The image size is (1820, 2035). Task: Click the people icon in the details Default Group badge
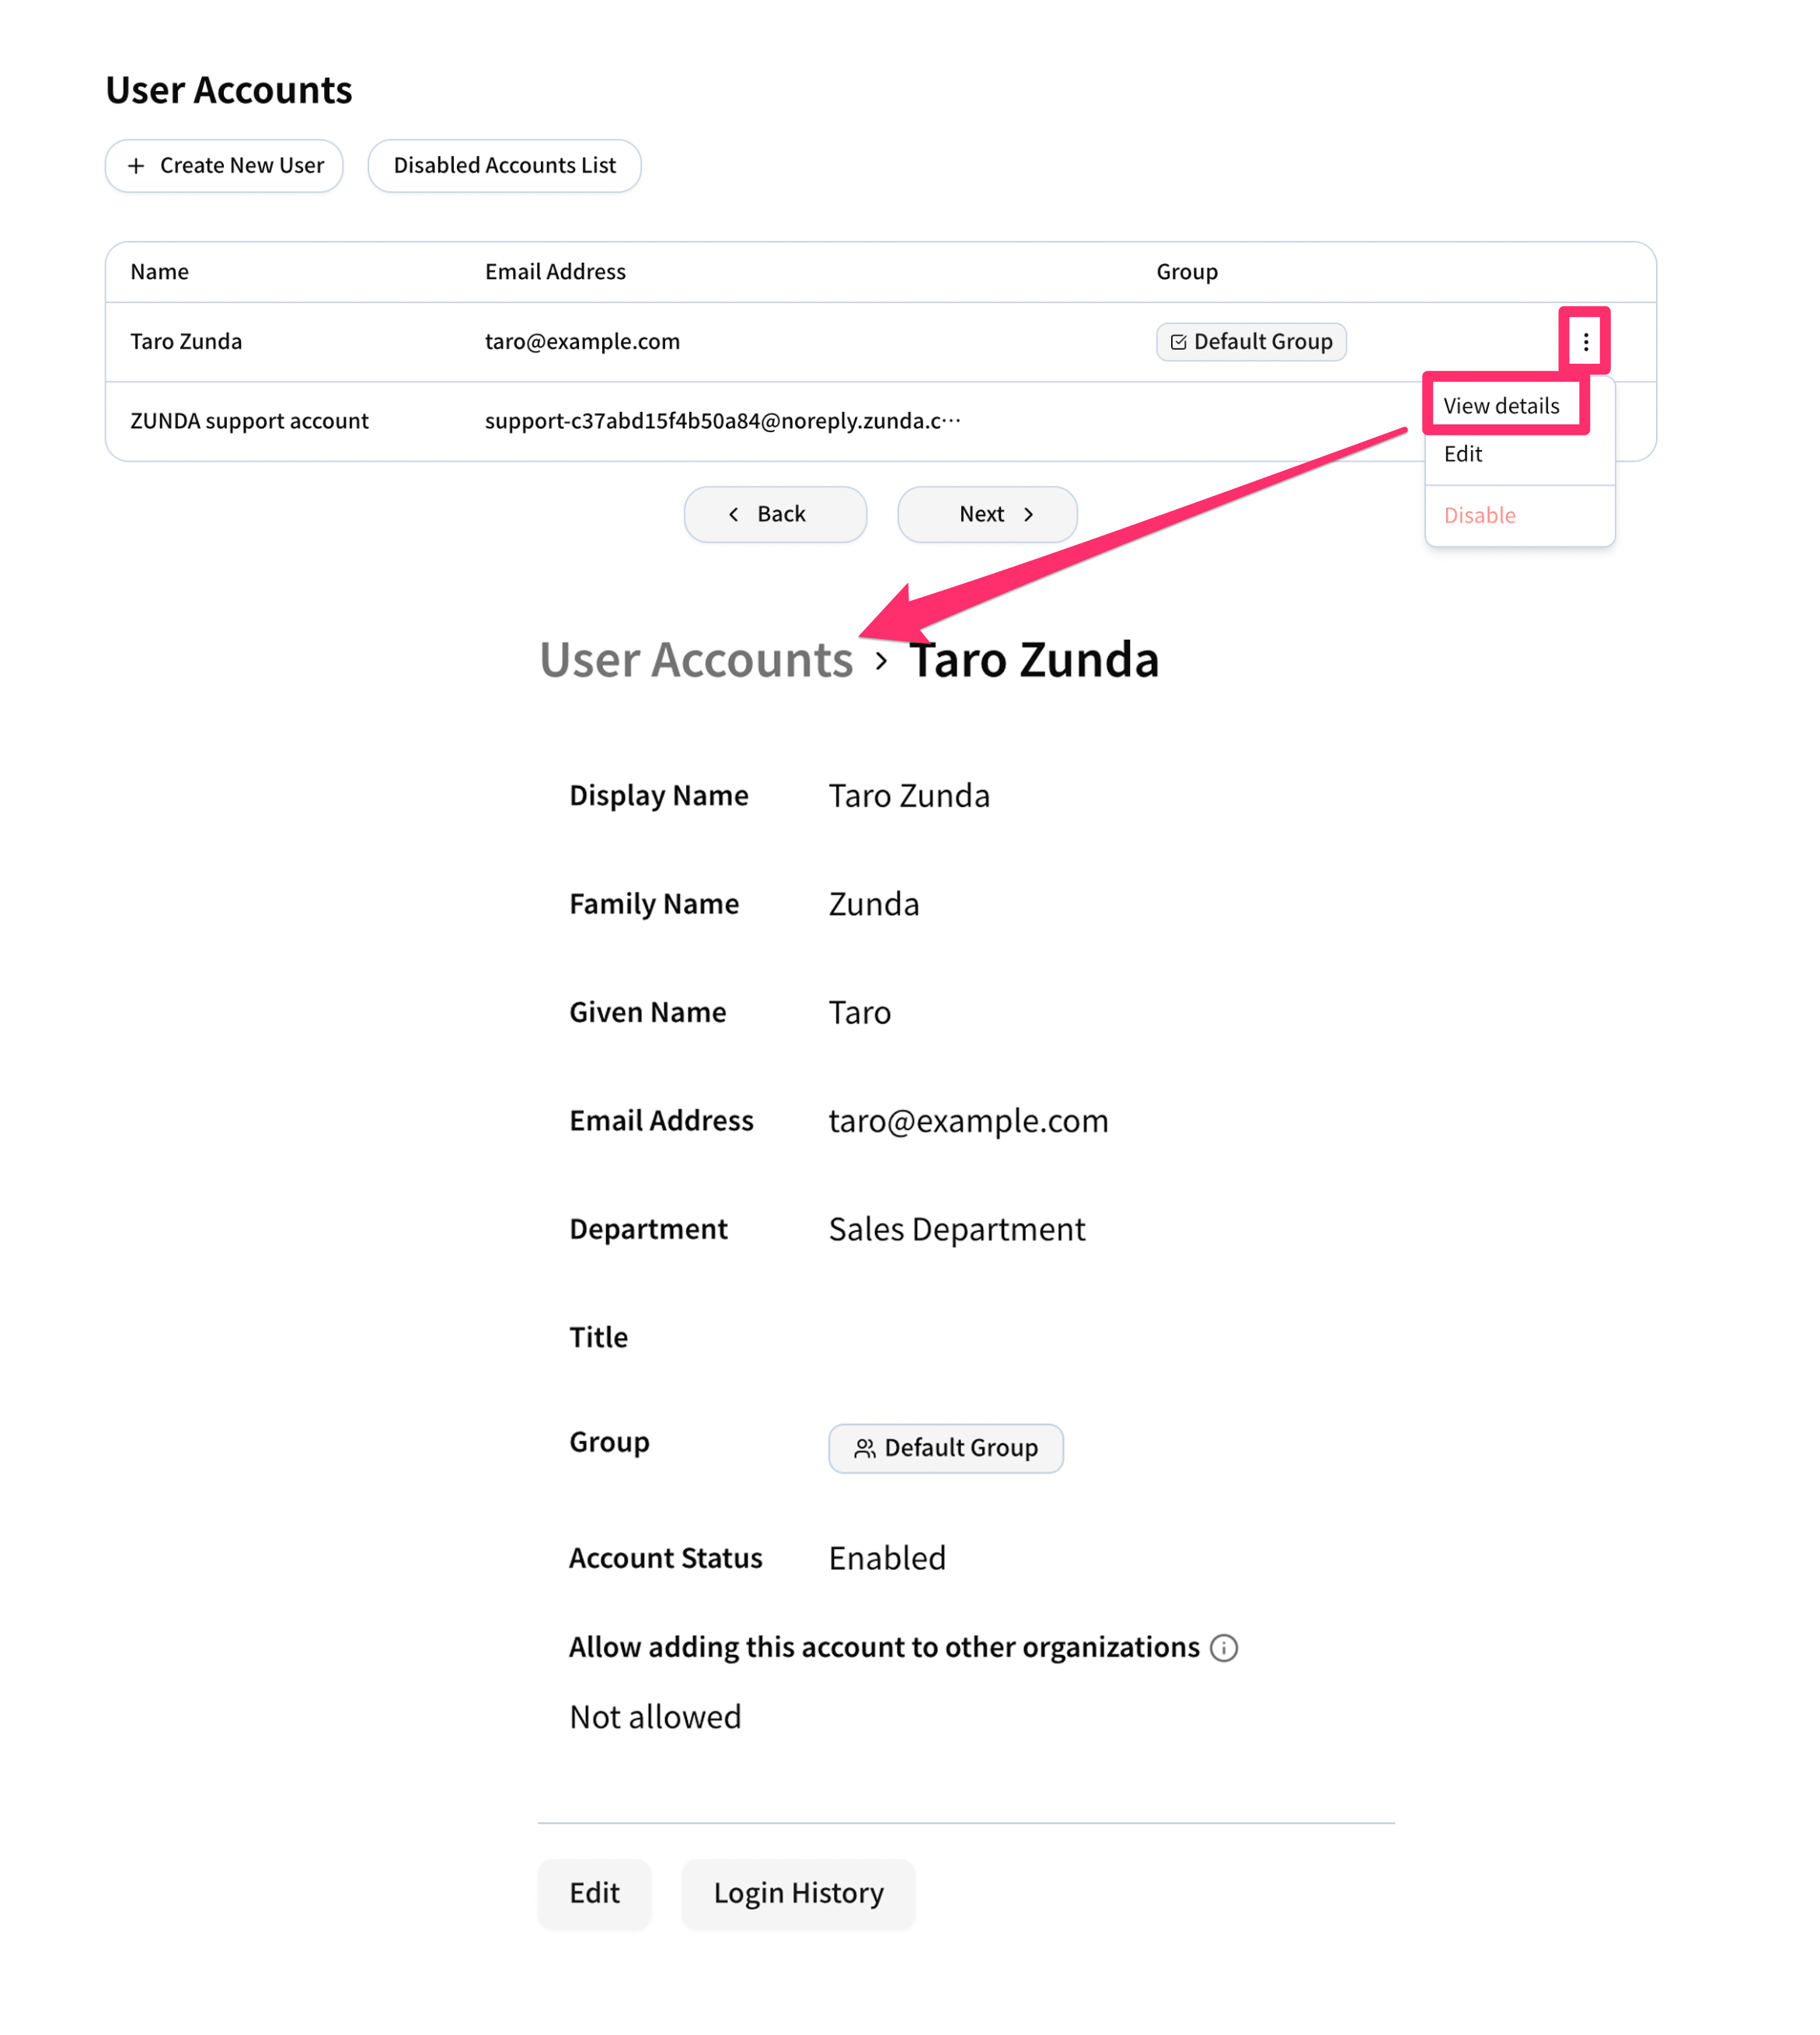click(x=865, y=1448)
